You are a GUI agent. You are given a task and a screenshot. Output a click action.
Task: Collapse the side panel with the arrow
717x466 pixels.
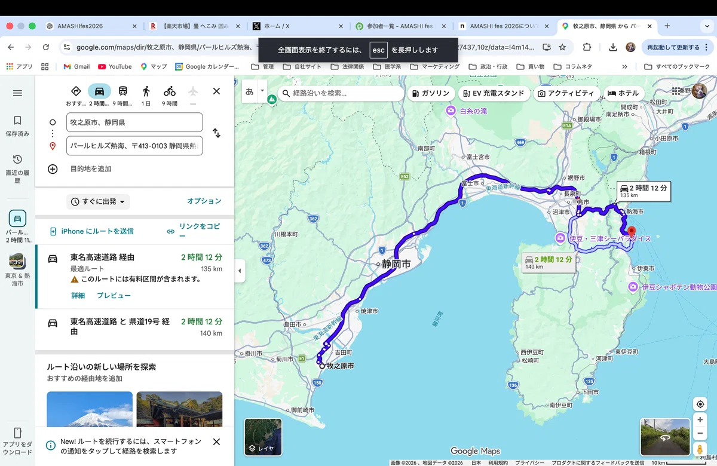click(x=240, y=271)
